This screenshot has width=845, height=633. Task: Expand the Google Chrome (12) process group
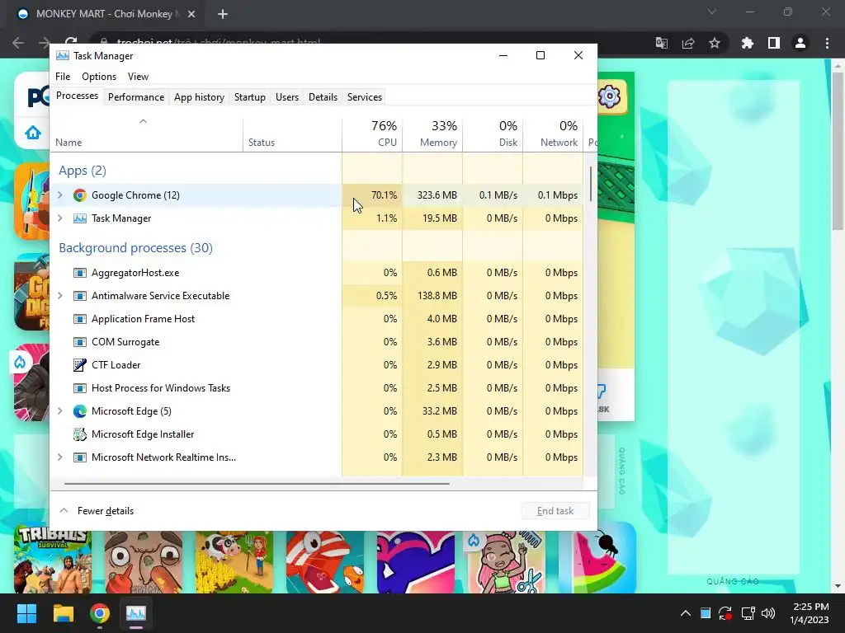pos(60,195)
